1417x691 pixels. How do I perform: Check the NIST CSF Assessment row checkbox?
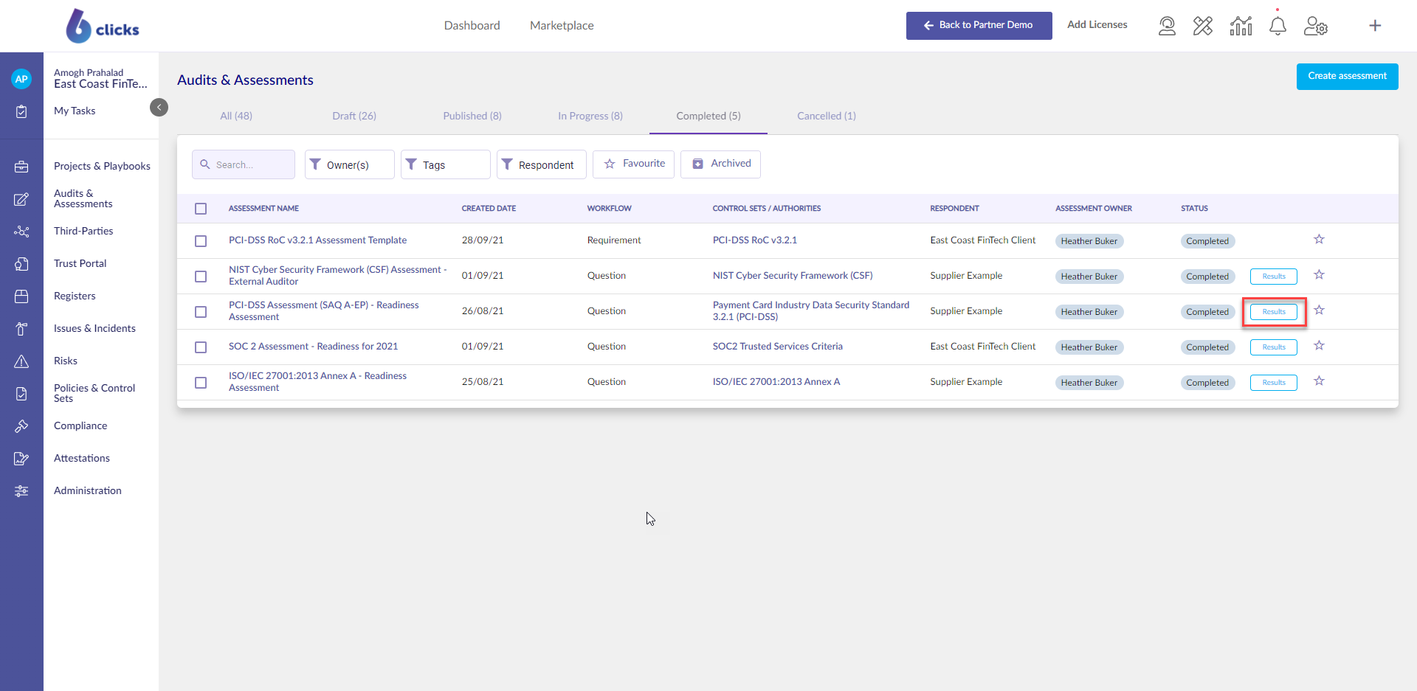point(201,277)
